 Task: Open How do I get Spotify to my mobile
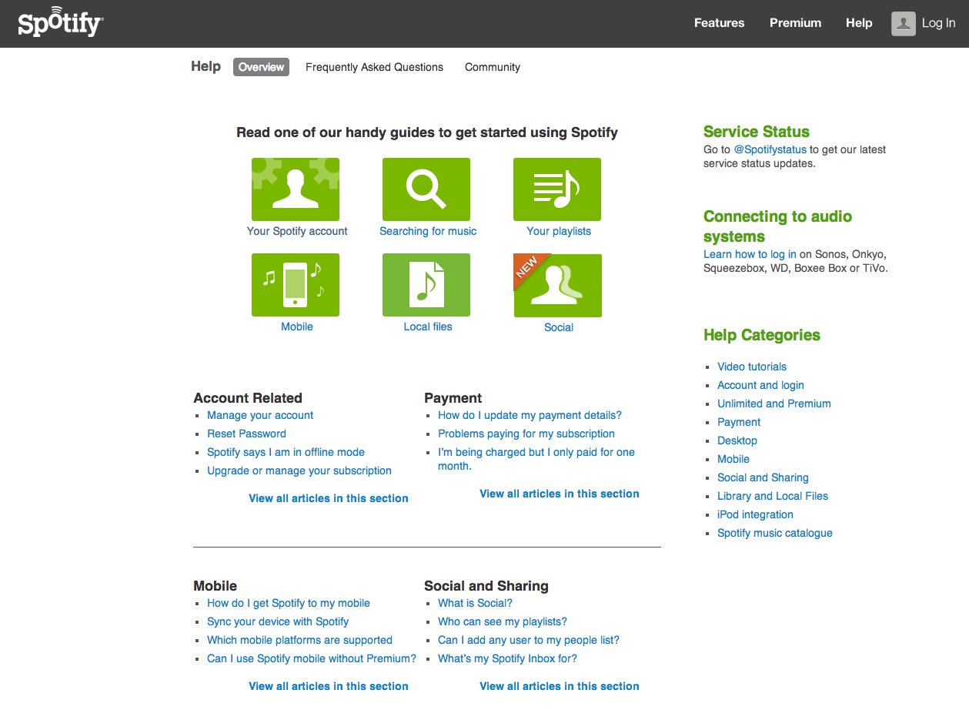[289, 603]
